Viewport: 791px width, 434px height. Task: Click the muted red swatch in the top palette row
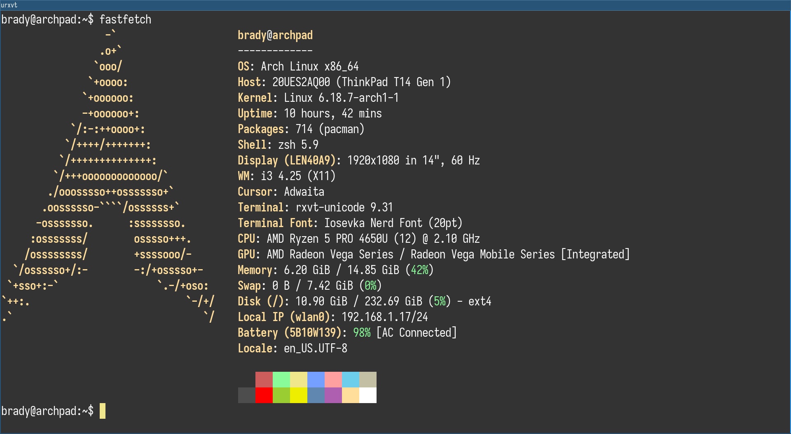pyautogui.click(x=264, y=380)
